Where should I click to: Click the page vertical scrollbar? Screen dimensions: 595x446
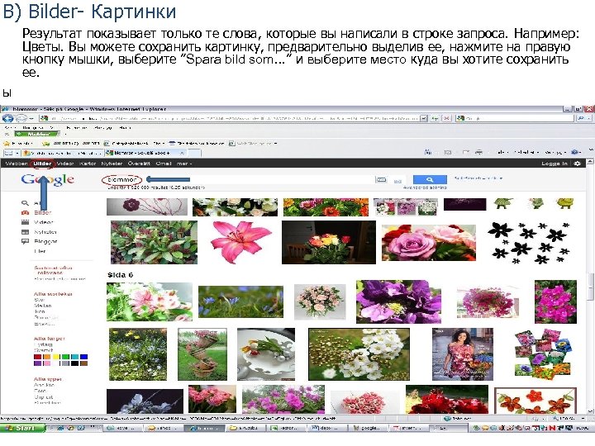click(590, 287)
